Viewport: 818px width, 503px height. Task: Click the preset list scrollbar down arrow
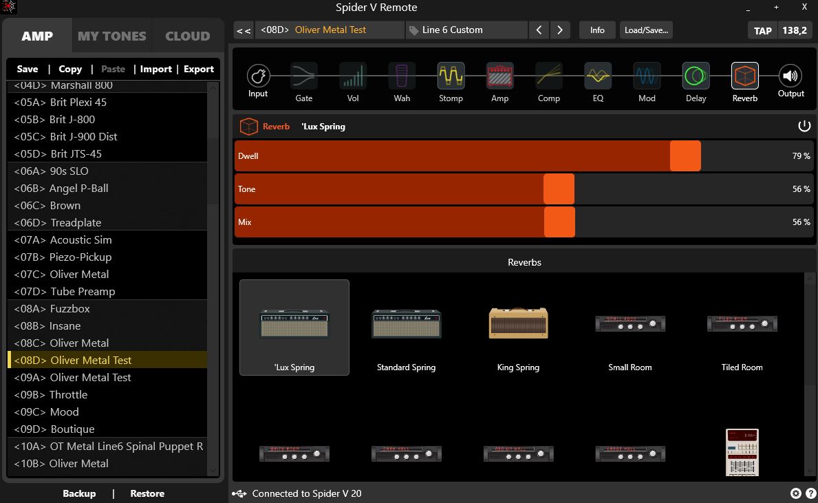click(213, 470)
